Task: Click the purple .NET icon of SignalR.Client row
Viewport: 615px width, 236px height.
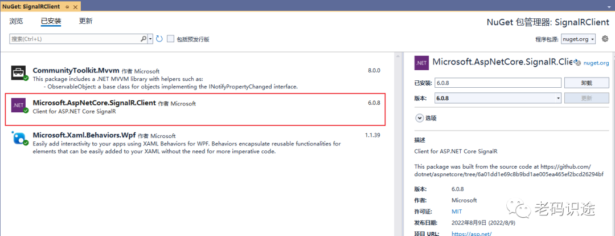Action: coord(19,105)
